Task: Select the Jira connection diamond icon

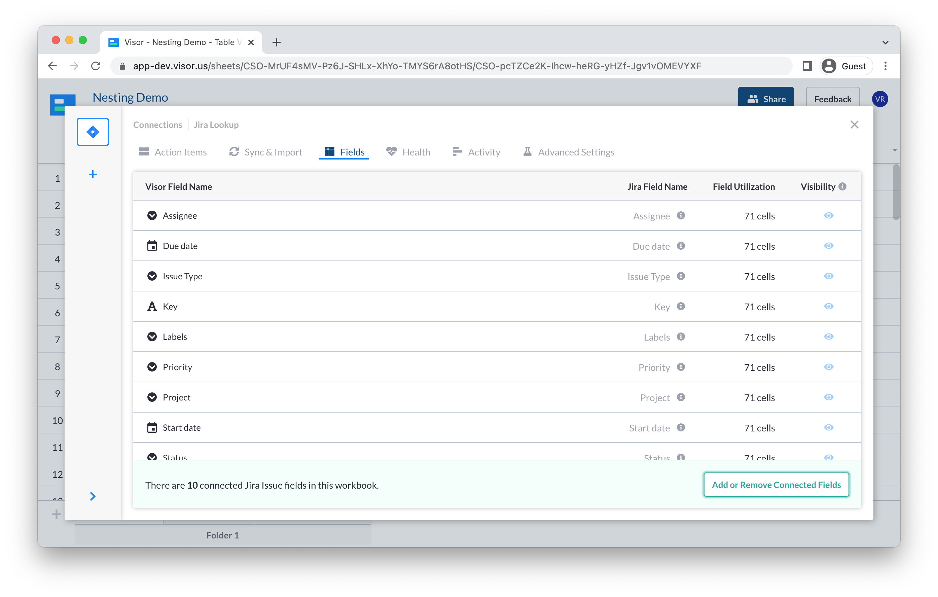Action: (x=93, y=132)
